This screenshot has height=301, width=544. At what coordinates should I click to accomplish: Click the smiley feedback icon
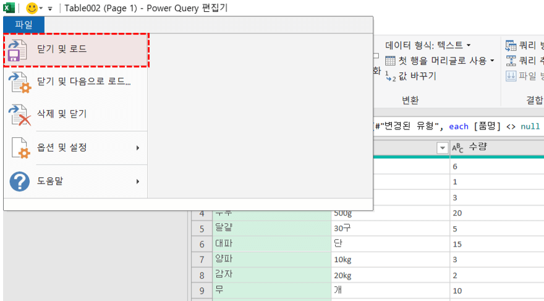32,9
